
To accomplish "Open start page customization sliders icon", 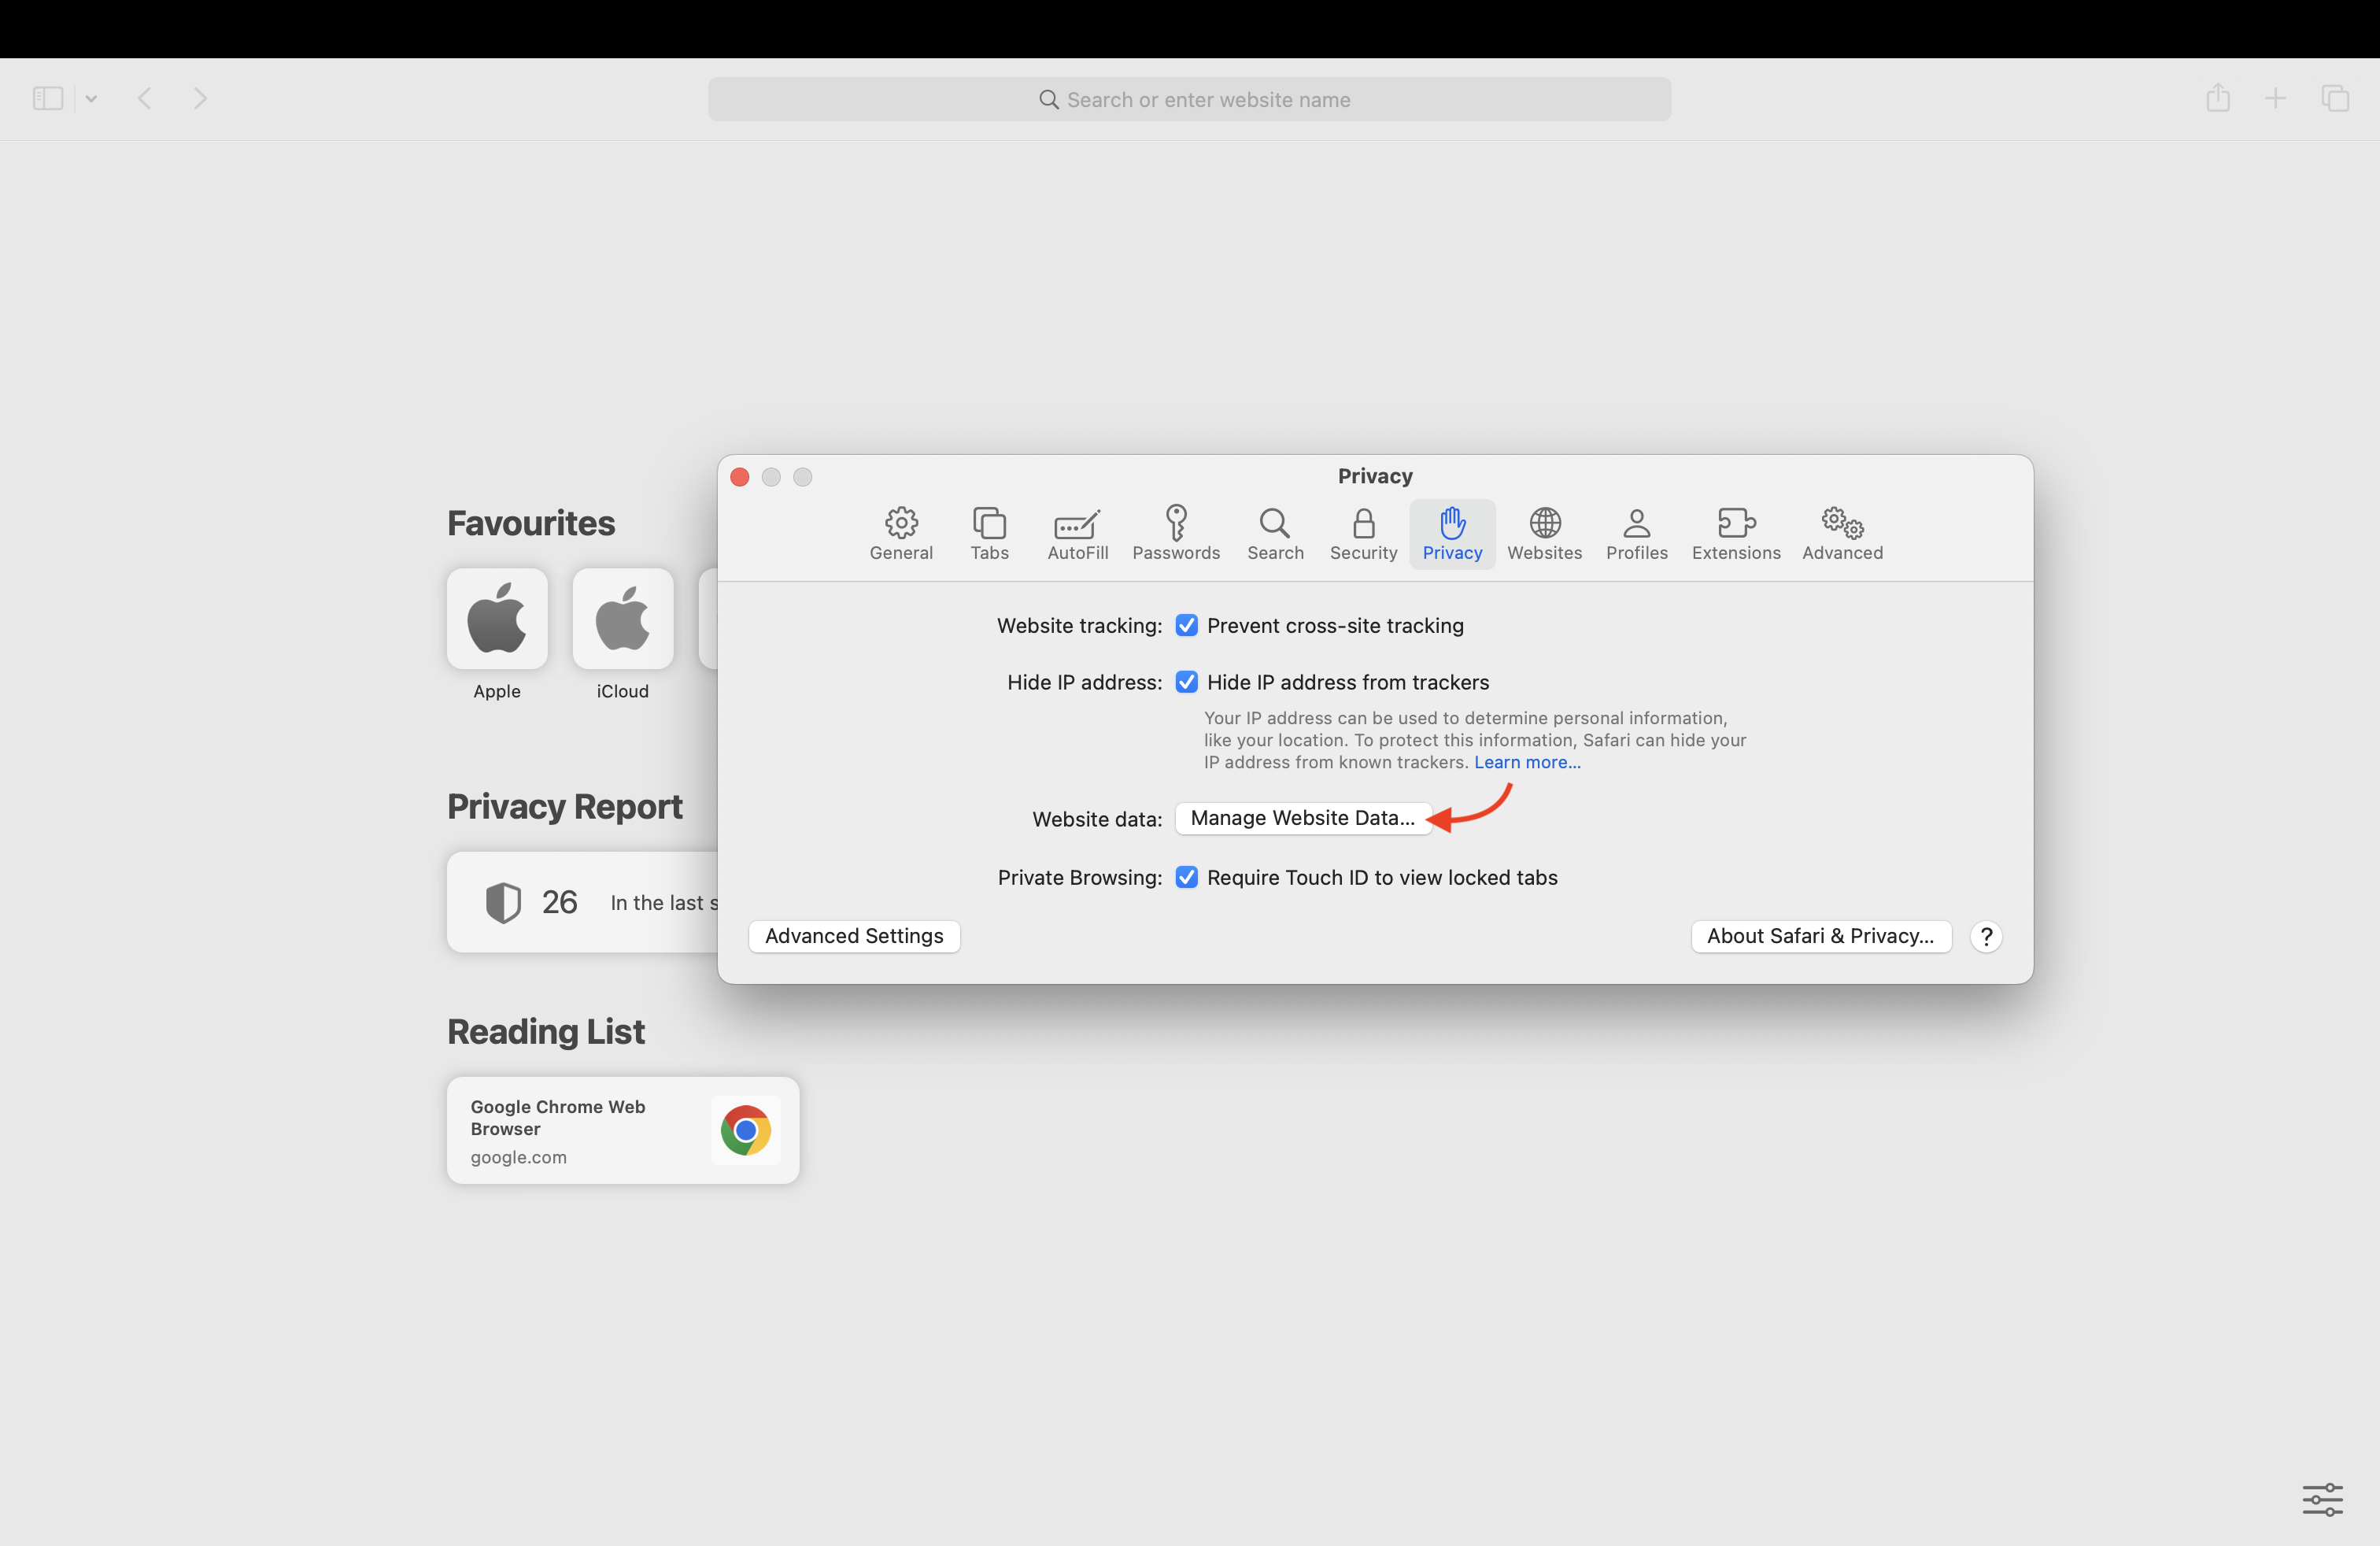I will 2322,1499.
